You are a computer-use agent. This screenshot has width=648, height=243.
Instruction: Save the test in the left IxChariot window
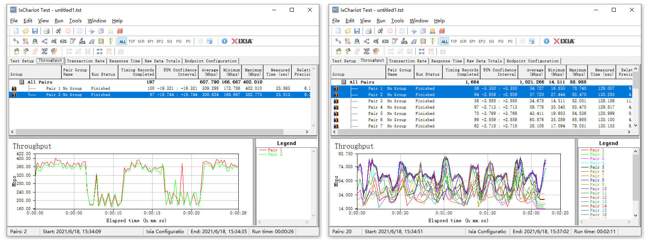pos(35,31)
